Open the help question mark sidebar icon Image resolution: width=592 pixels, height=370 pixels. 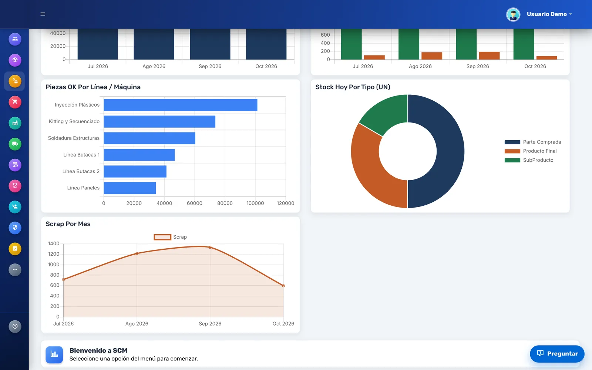point(15,326)
